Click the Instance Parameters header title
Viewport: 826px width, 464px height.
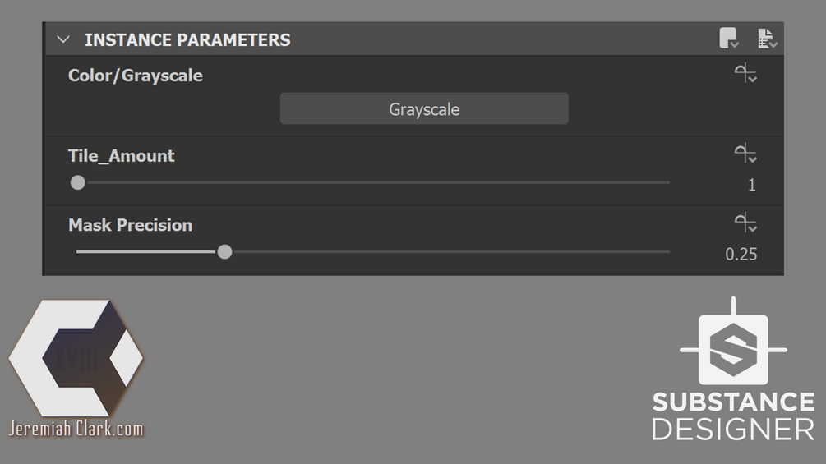coord(187,39)
